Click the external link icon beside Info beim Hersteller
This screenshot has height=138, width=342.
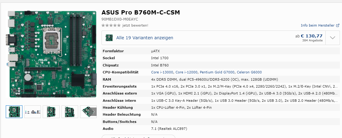tap(338, 25)
